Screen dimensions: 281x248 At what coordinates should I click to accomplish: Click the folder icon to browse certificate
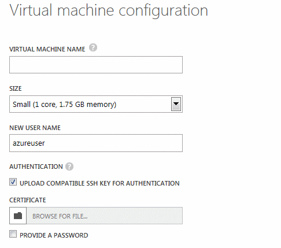pos(18,216)
